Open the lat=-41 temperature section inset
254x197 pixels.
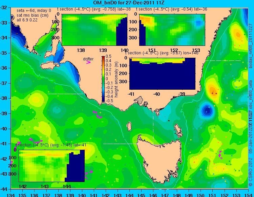(52, 166)
